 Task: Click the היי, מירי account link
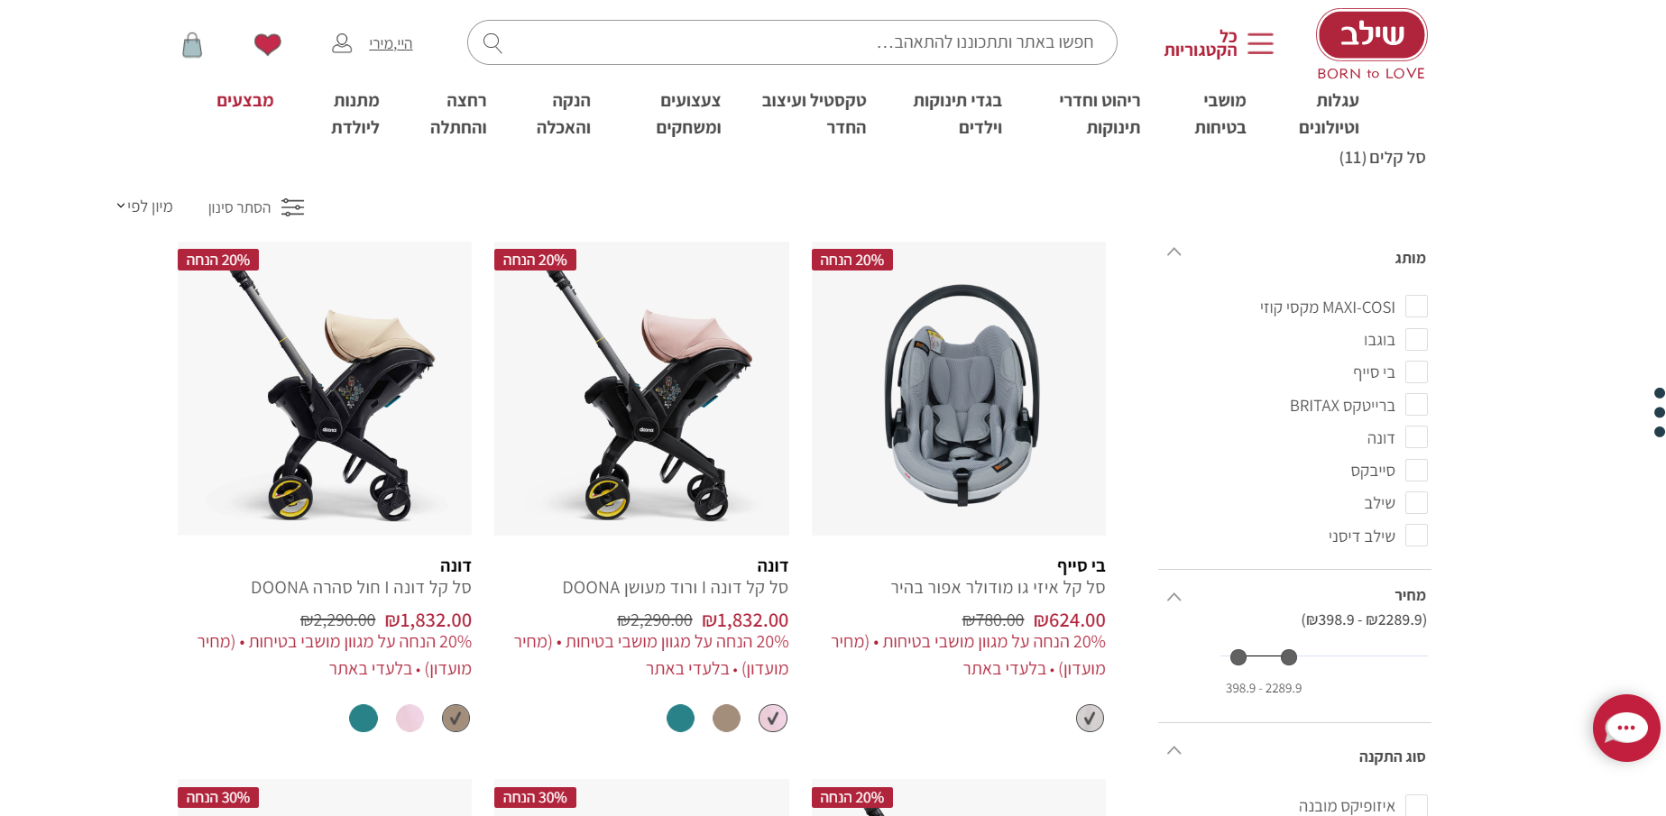coord(391,43)
